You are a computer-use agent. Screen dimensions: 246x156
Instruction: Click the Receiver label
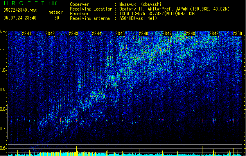79,14
